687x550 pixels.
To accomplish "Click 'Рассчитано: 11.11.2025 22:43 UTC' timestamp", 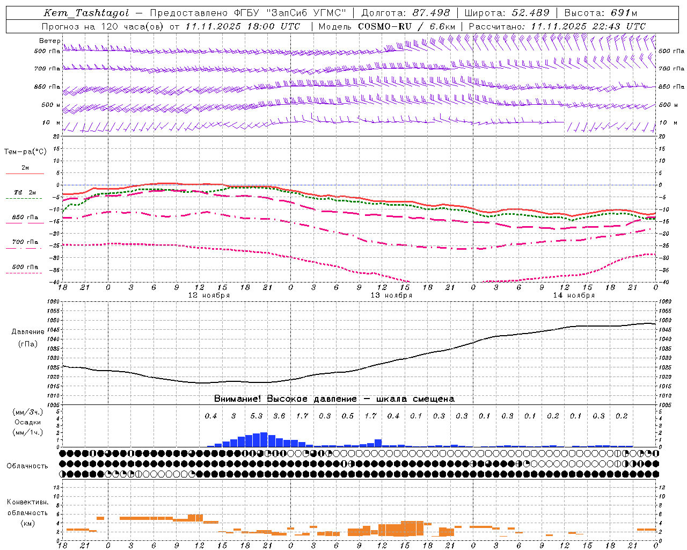I will [x=557, y=26].
